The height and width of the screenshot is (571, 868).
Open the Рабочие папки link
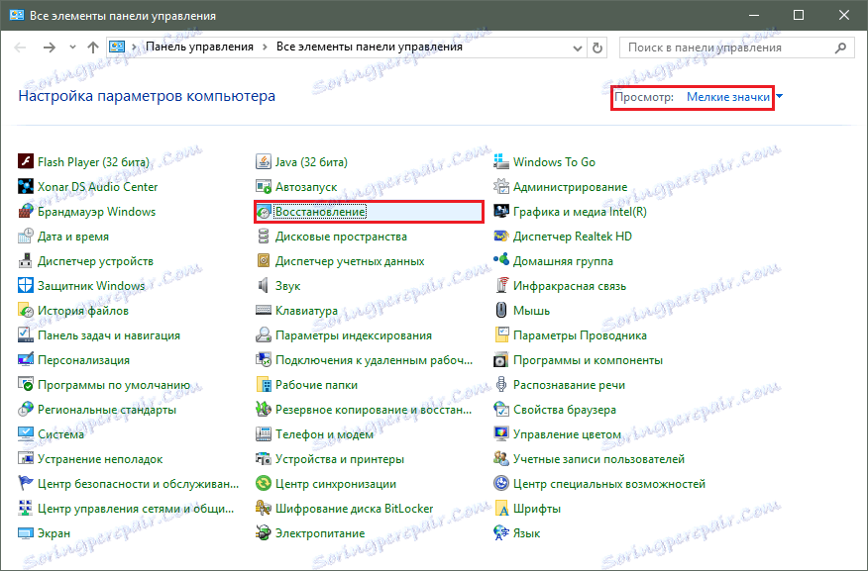(x=317, y=385)
